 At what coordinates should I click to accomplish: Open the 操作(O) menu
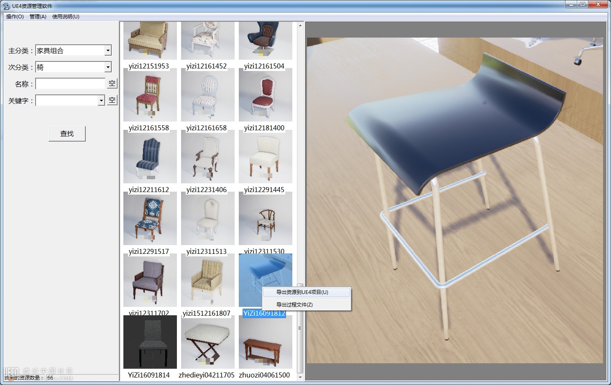tap(15, 17)
